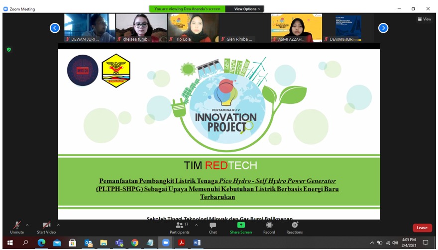
Task: Show previous participant thumbnails
Action: pos(55,28)
